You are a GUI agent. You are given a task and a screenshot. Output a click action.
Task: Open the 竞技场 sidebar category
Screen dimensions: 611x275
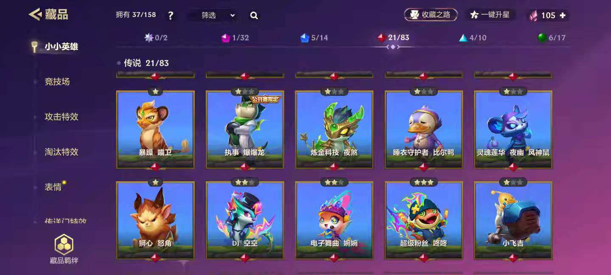click(57, 81)
